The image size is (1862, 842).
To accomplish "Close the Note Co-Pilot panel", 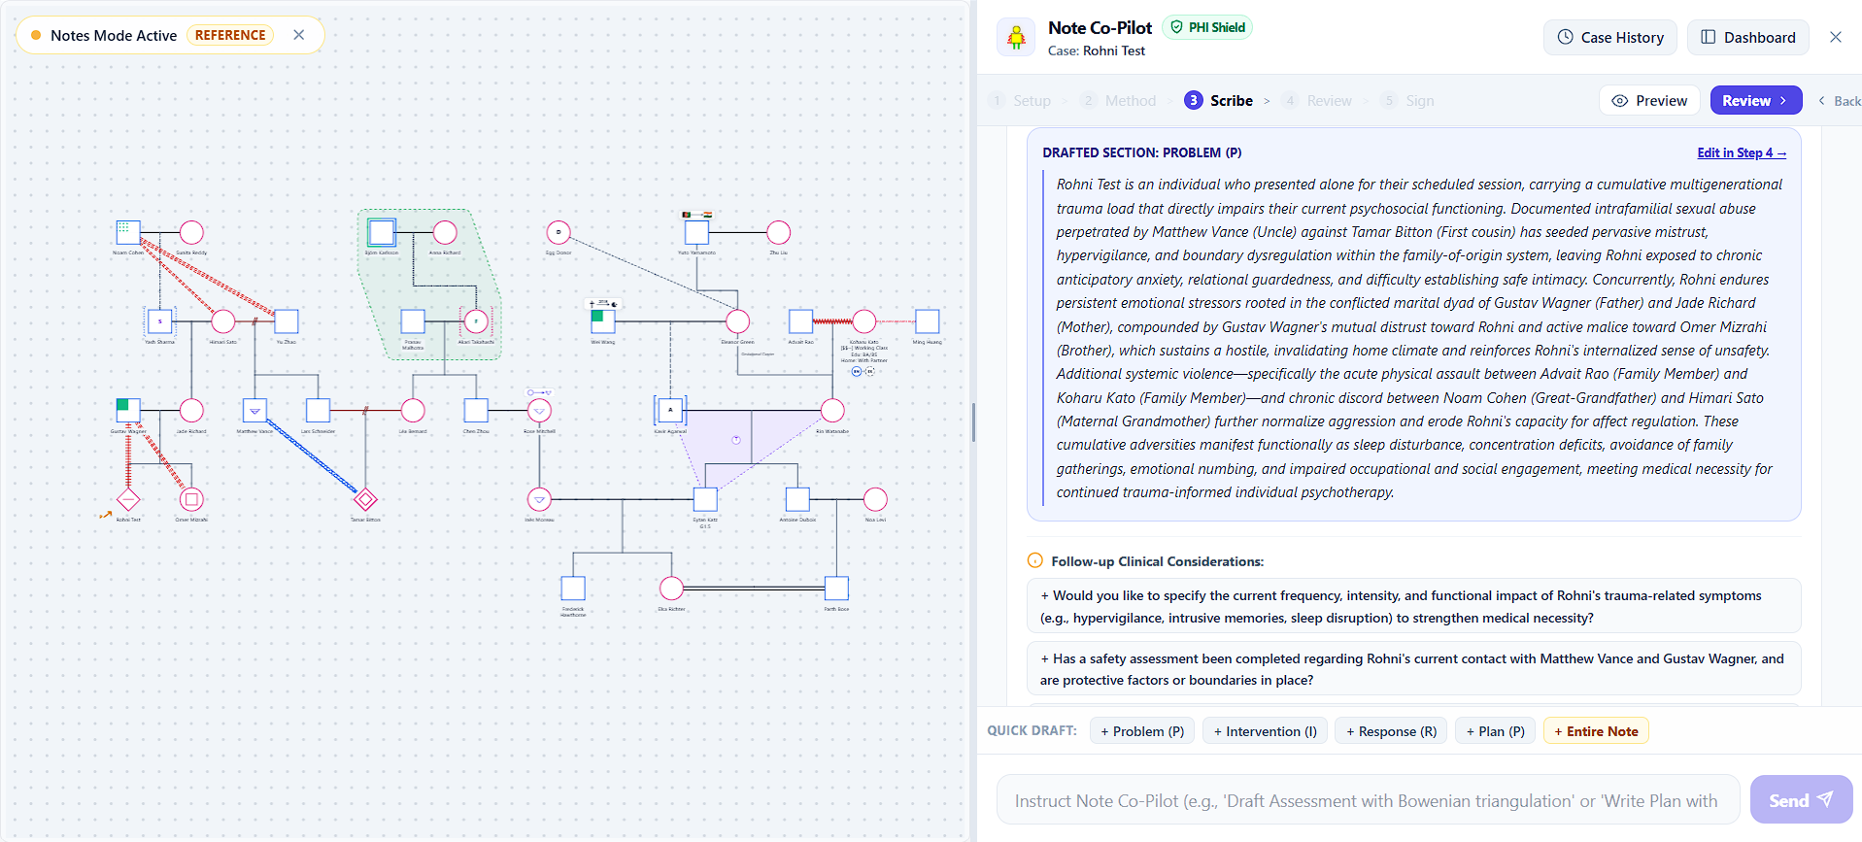I will pyautogui.click(x=1835, y=37).
